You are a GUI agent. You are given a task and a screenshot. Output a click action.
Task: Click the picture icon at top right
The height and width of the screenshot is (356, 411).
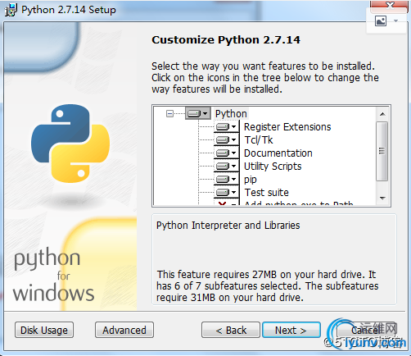pyautogui.click(x=381, y=21)
